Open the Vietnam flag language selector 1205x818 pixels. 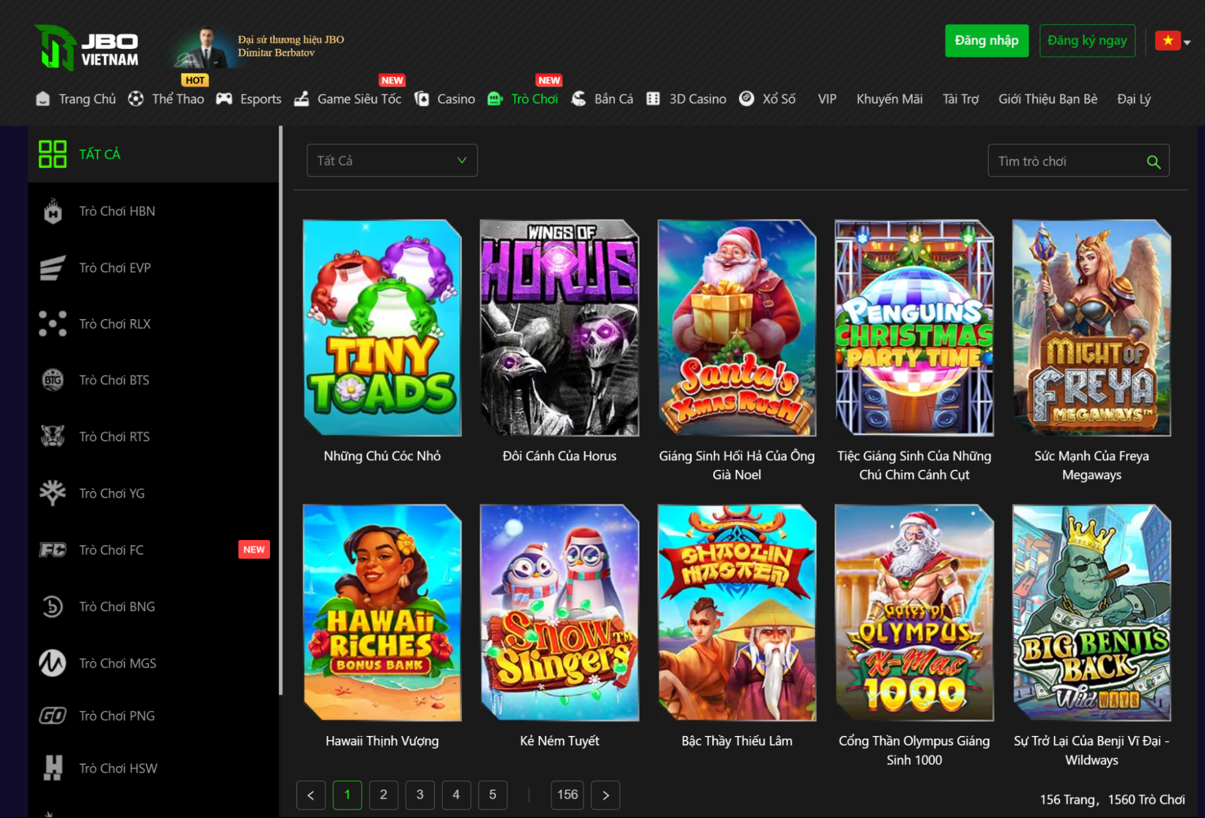click(1172, 41)
